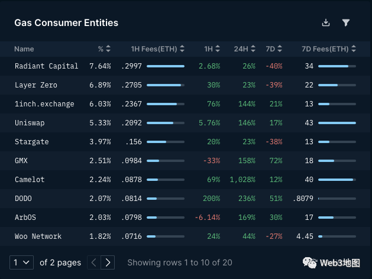Select the 1inch.exchange entity

tap(44, 104)
